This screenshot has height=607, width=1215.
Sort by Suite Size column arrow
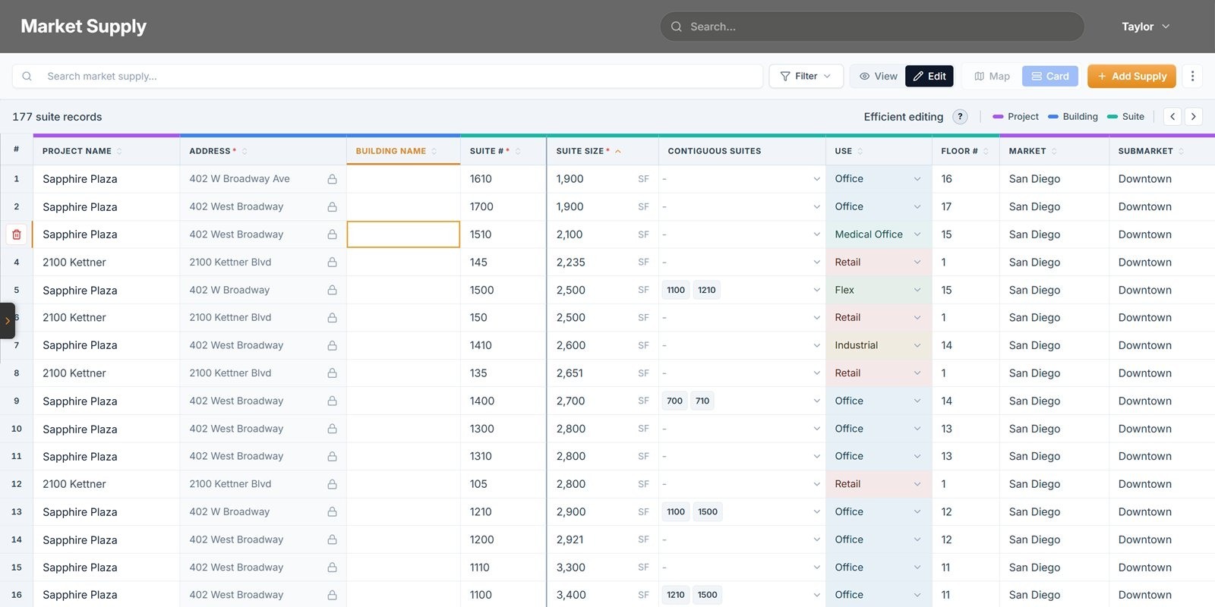(x=618, y=151)
